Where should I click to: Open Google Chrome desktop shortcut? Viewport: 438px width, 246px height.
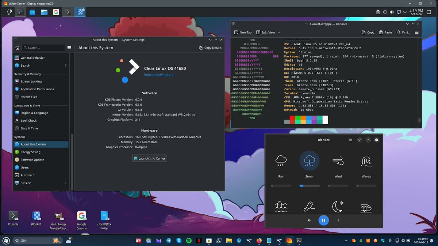tap(81, 221)
